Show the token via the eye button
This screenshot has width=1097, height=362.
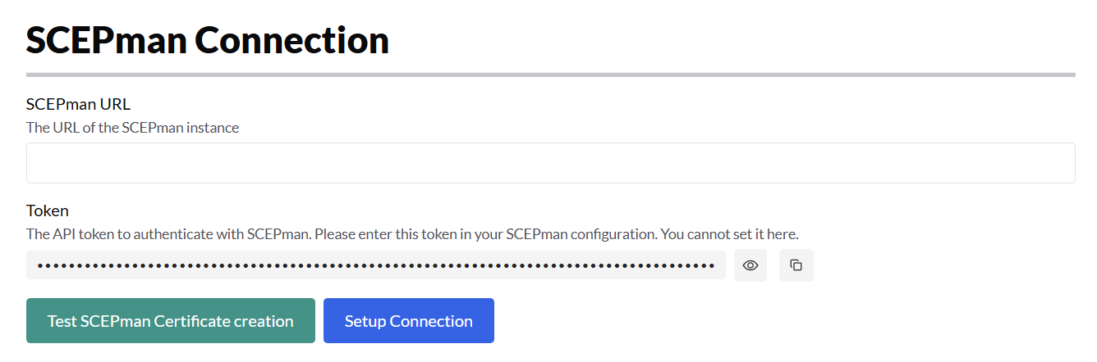point(750,265)
